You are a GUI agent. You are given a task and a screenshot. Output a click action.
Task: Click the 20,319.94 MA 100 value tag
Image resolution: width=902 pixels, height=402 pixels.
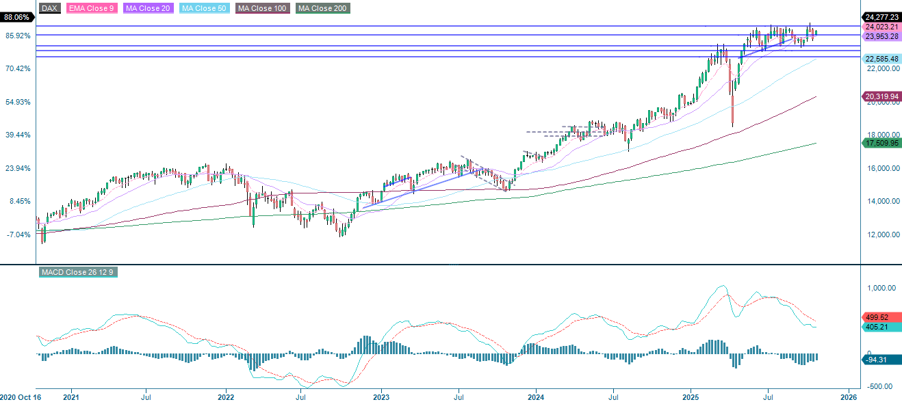(x=881, y=97)
